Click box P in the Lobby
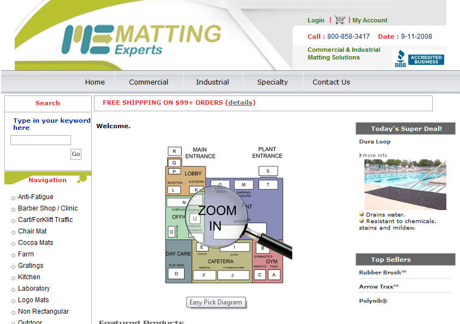Screen dimensions: 460x324 [x=174, y=172]
